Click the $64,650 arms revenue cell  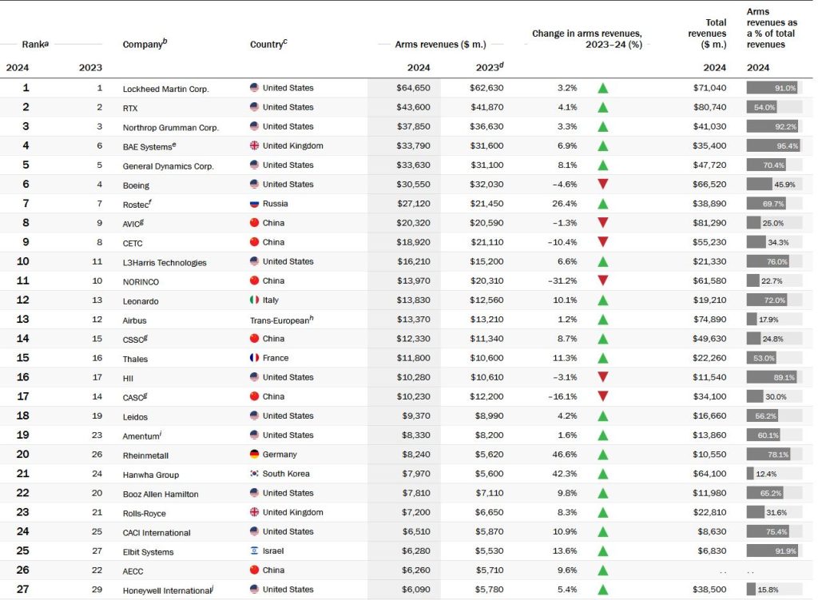(413, 88)
